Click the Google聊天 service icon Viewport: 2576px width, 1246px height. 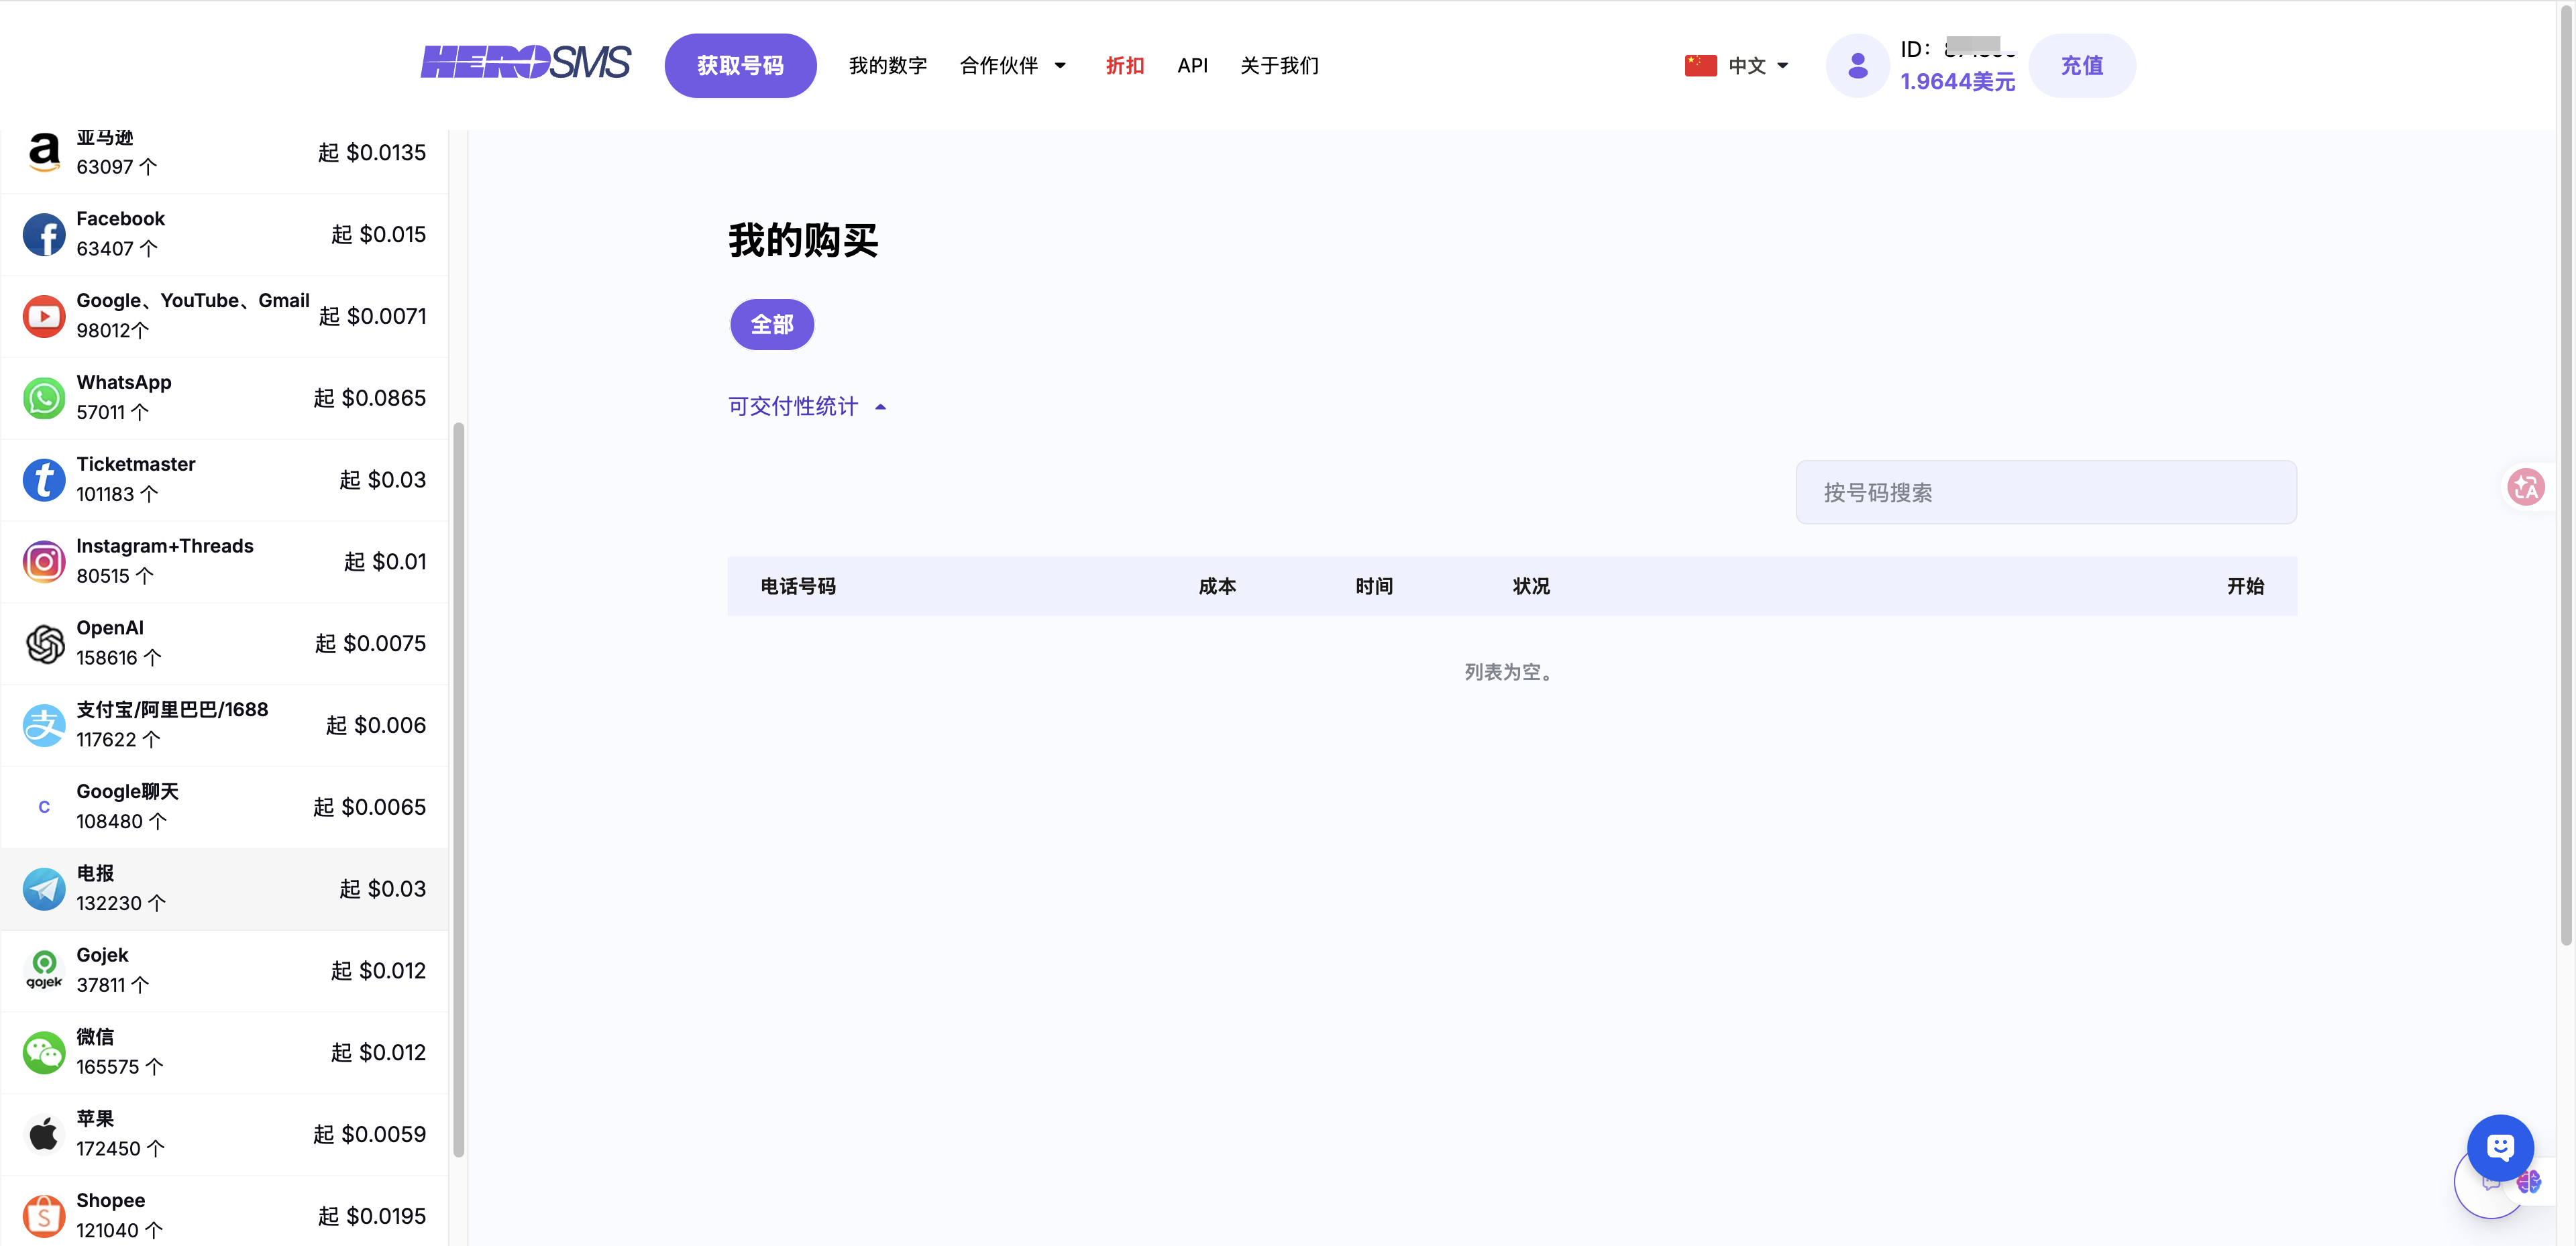click(x=44, y=807)
